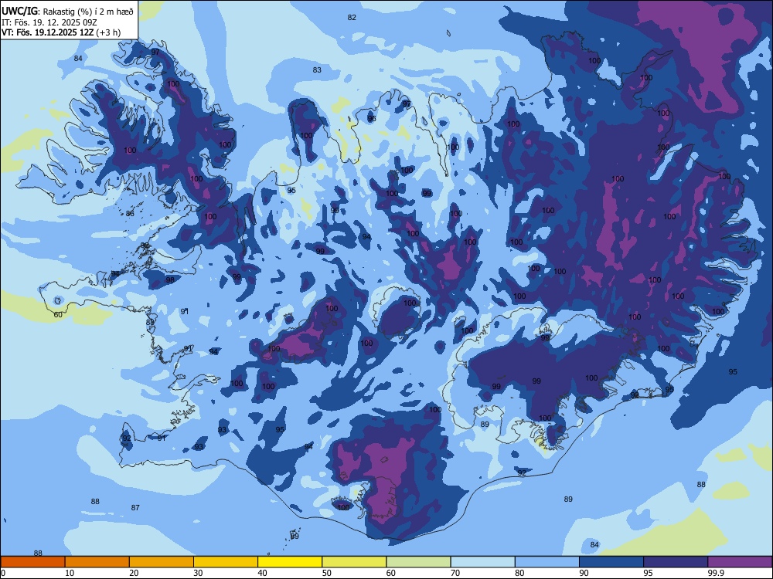The image size is (773, 579).
Task: Select the "IT: Fös. 19. 12. 2025 09Z" line
Action: 49,22
